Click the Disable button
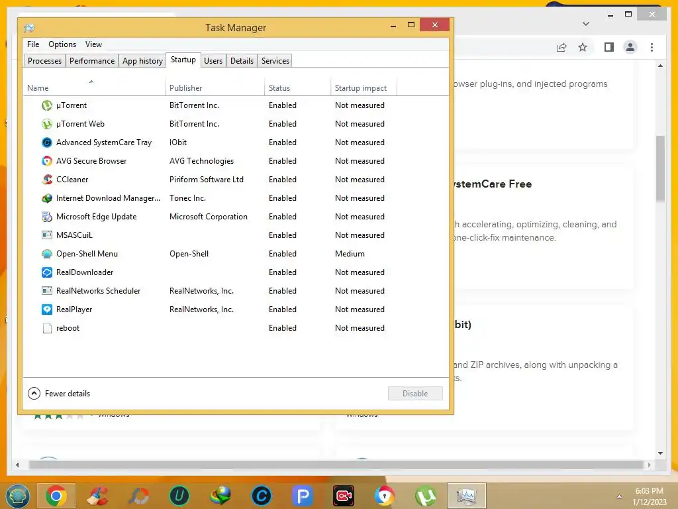Screen dimensions: 678x509 click(x=415, y=394)
